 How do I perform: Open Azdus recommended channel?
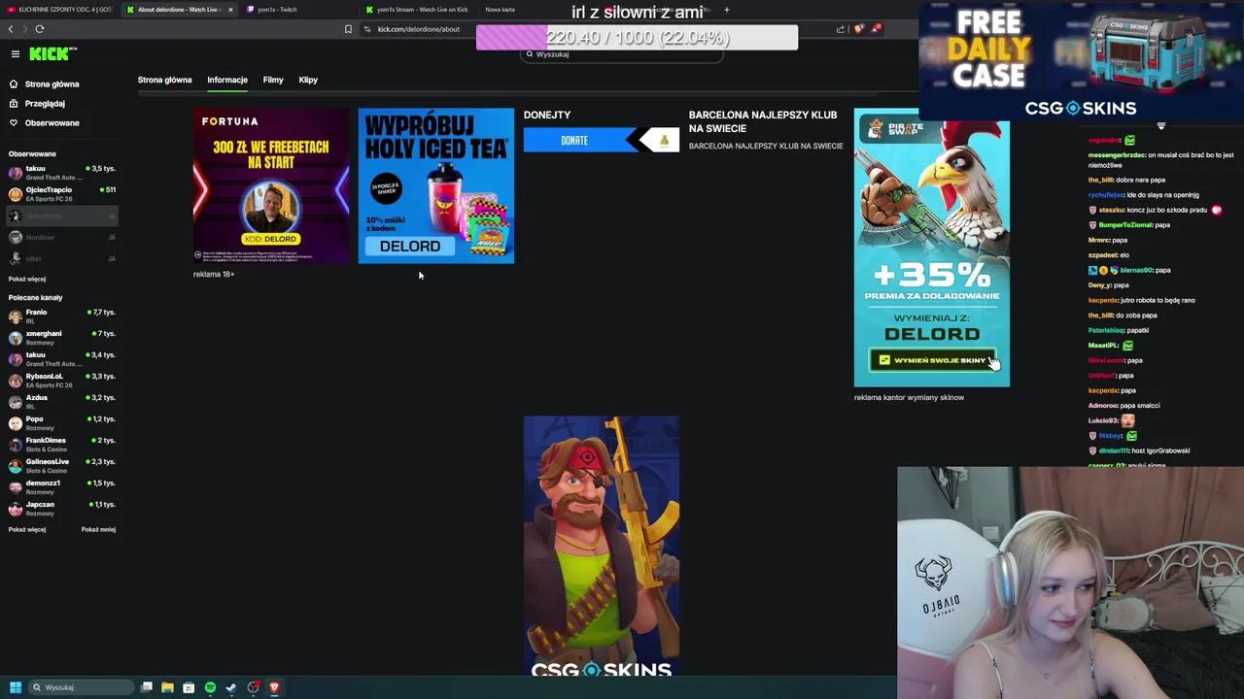(62, 402)
